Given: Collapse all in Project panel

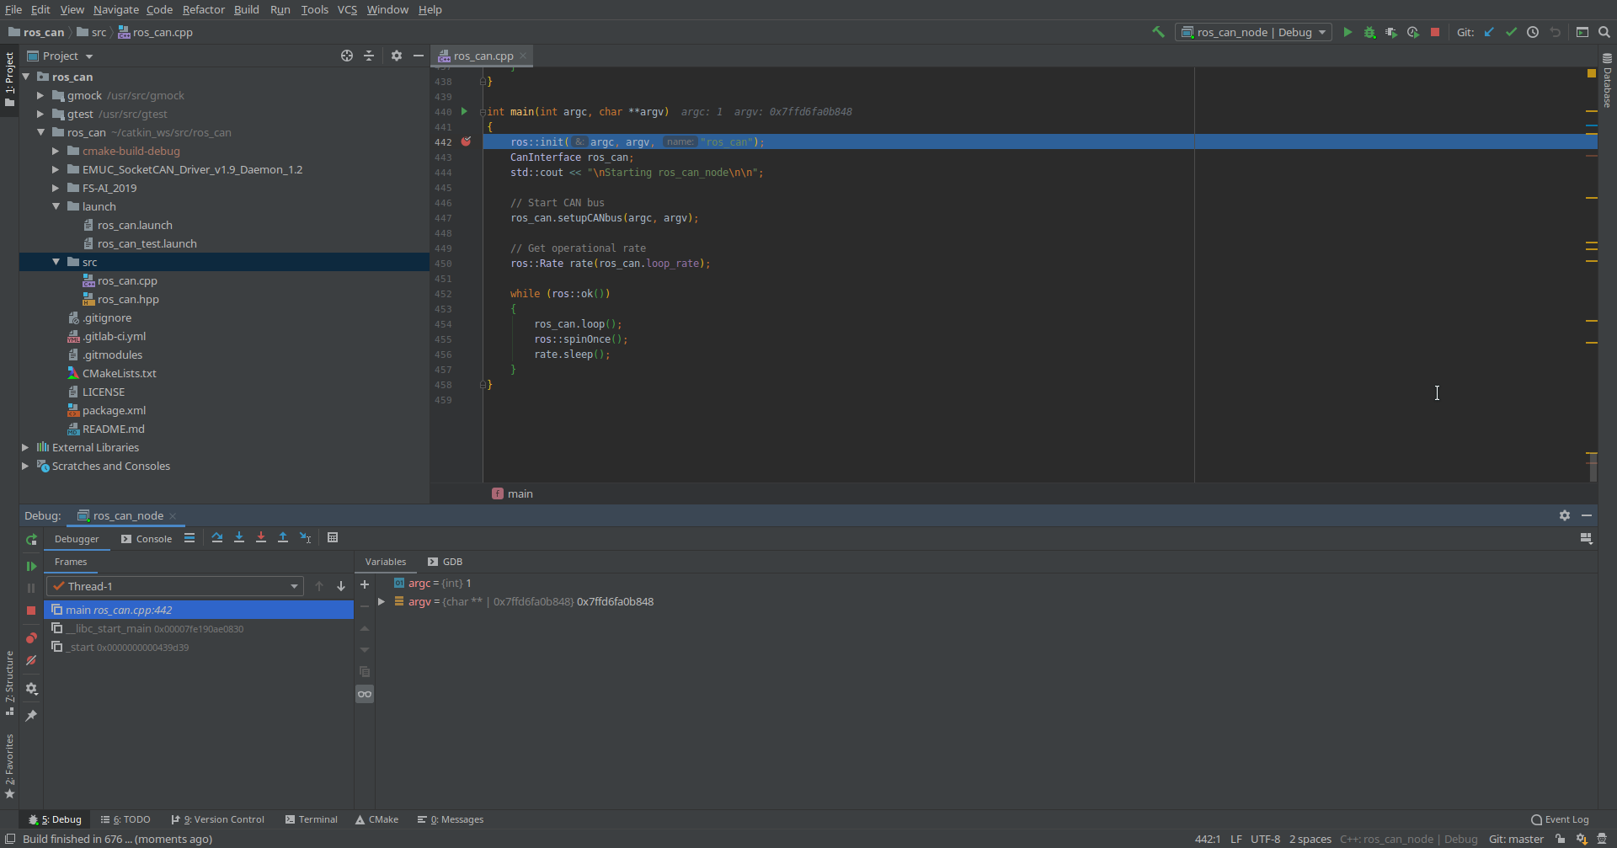Looking at the screenshot, I should (369, 56).
